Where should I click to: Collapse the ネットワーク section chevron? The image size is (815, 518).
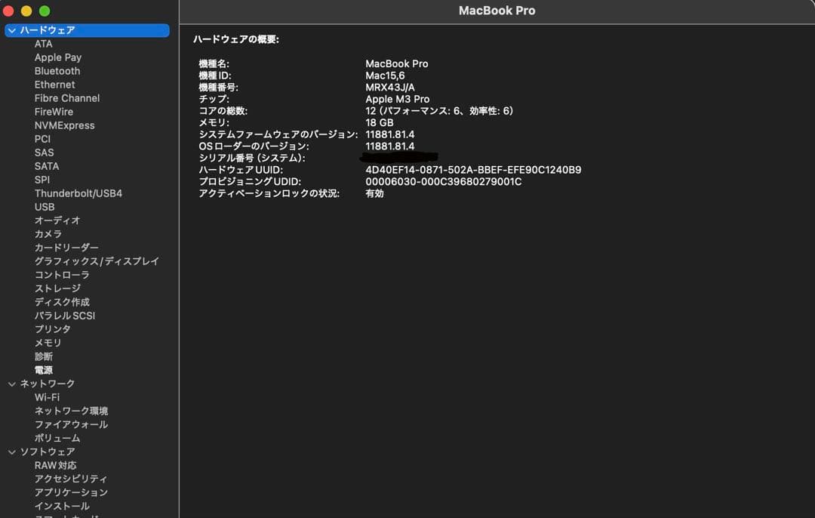point(12,384)
